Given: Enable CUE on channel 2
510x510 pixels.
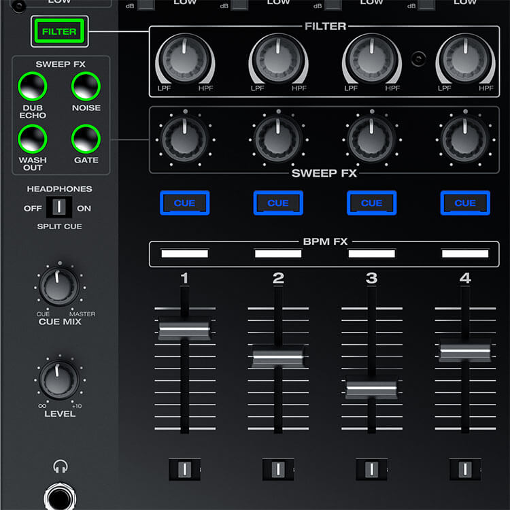Looking at the screenshot, I should [x=278, y=203].
